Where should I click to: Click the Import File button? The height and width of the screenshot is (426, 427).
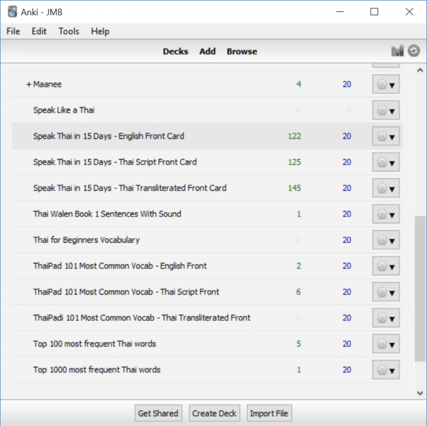pos(269,413)
